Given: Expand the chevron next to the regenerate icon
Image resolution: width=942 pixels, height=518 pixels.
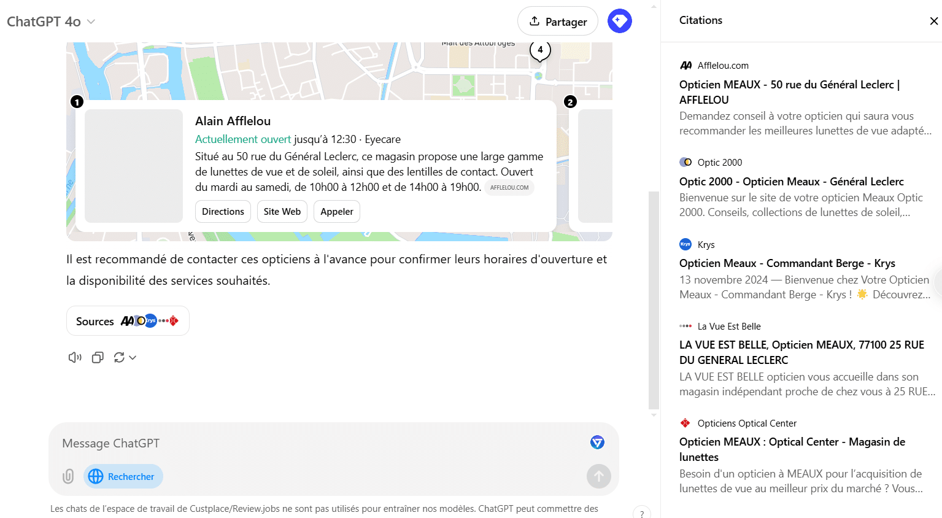Looking at the screenshot, I should (133, 357).
